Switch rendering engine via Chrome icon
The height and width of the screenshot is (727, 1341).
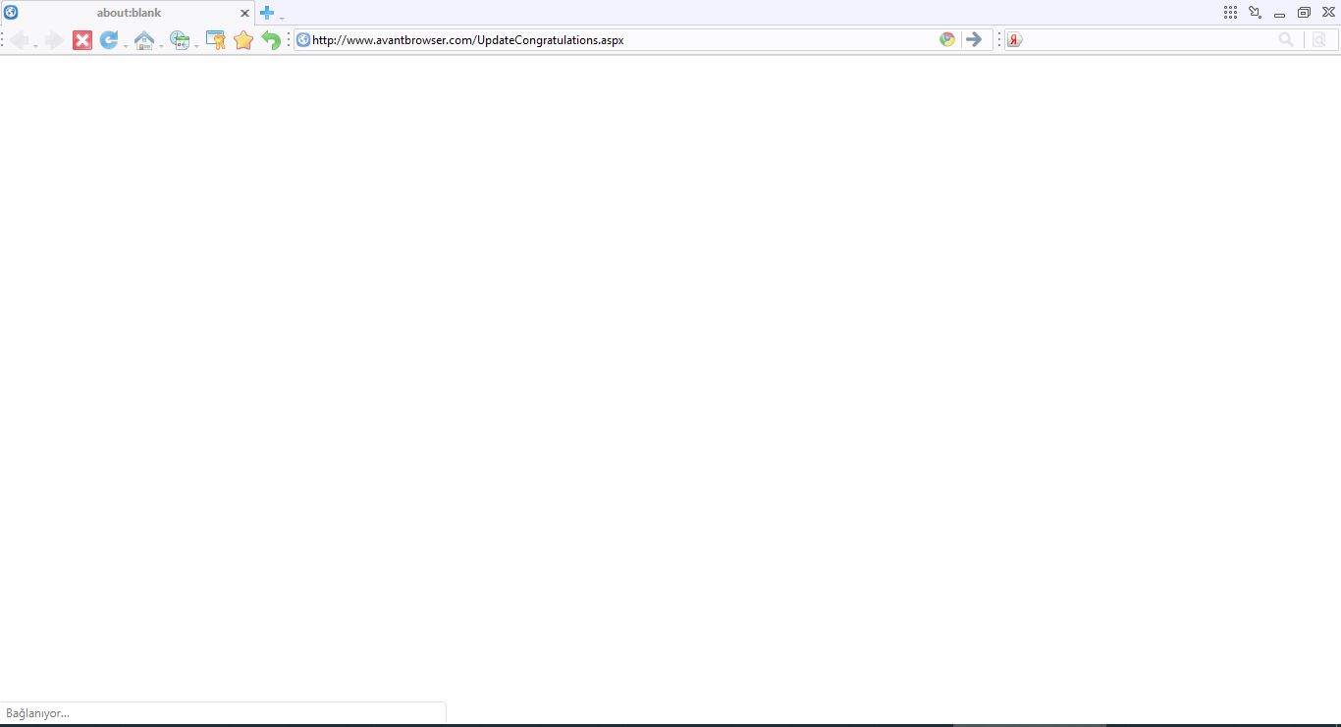point(947,40)
